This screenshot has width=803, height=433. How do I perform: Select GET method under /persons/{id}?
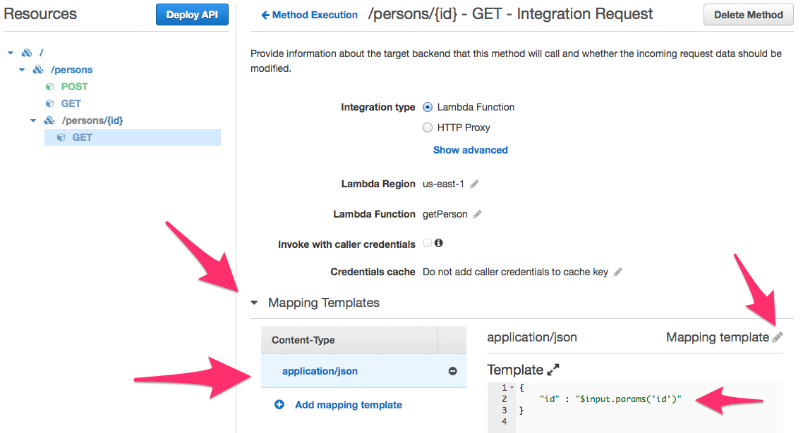point(82,137)
